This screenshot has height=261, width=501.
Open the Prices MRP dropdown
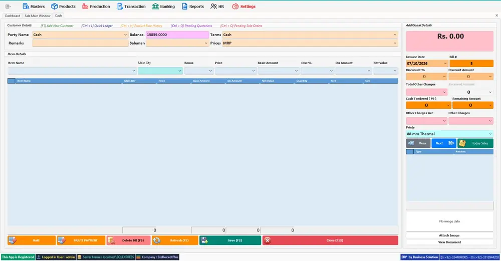coord(395,43)
